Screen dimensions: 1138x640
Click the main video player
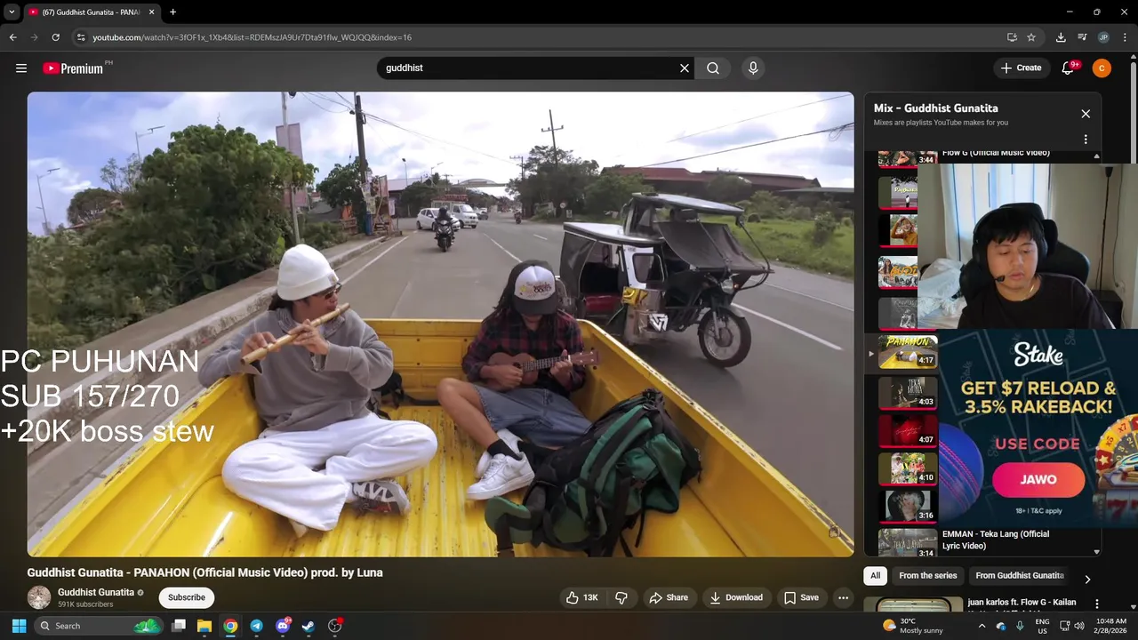point(440,324)
